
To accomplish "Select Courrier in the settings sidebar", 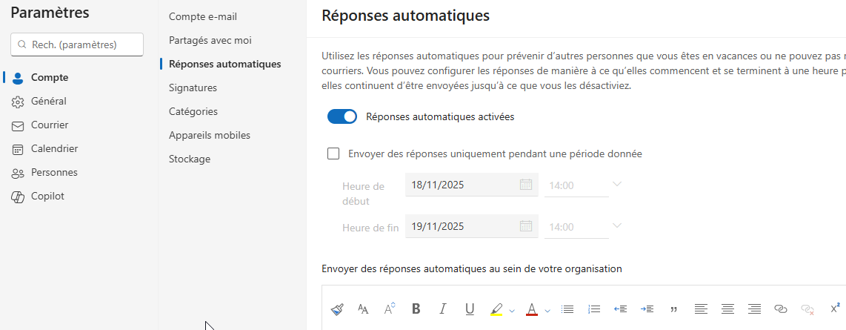I will (x=50, y=125).
